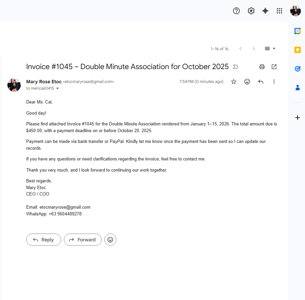This screenshot has width=305, height=300.
Task: Open Google Contacts side panel
Action: tap(297, 88)
